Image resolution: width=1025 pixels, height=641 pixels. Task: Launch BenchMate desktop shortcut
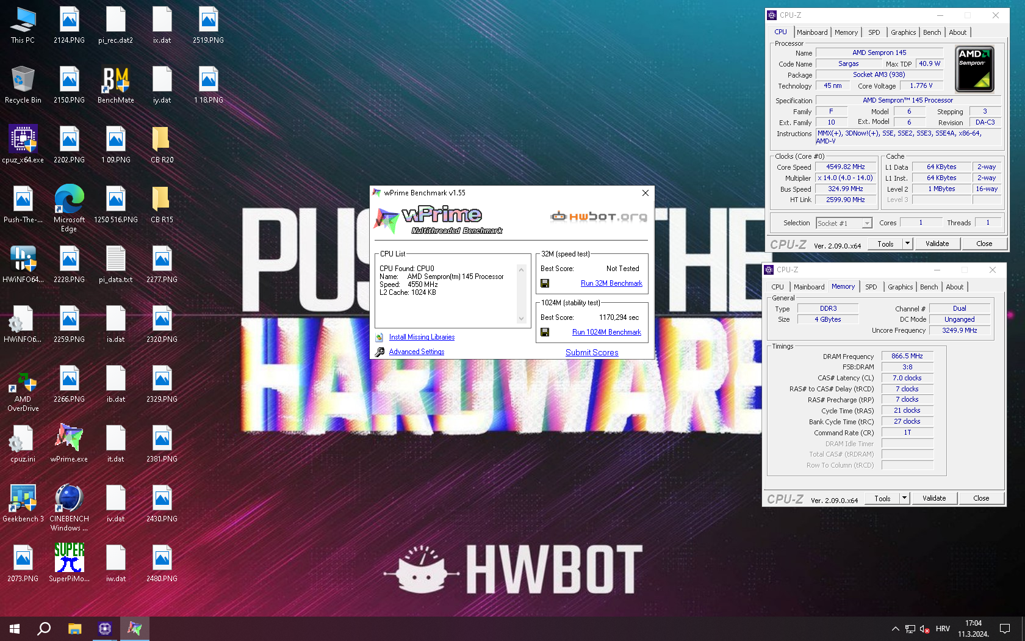coord(115,85)
